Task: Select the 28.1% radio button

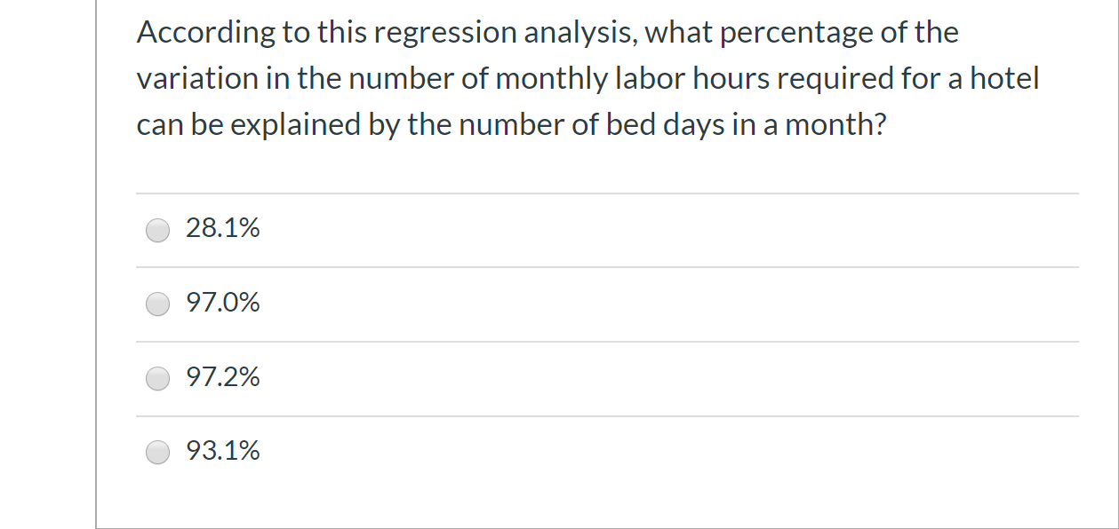Action: pos(158,230)
